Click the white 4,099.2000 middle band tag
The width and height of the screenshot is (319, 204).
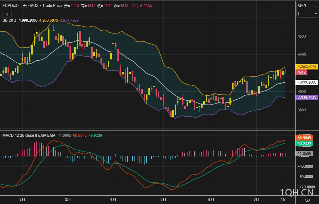pos(307,83)
